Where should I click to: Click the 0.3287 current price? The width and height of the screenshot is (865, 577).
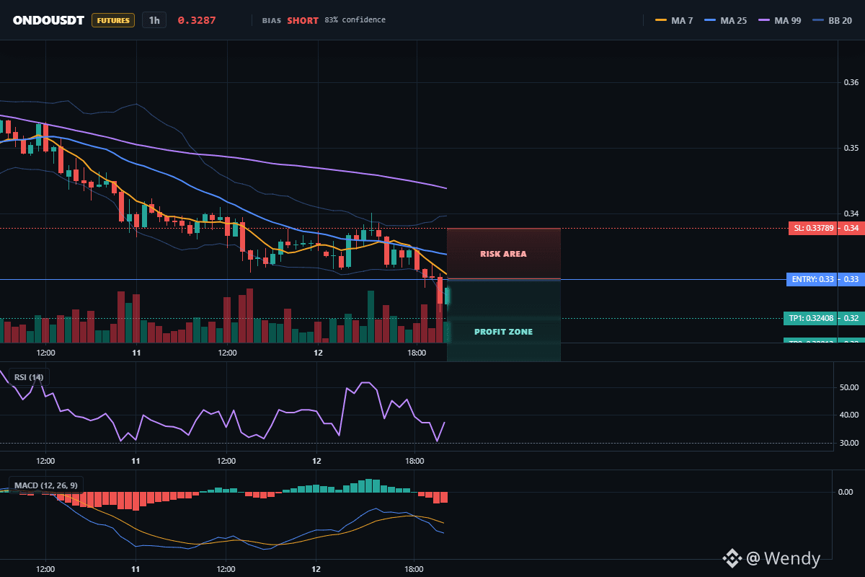pyautogui.click(x=197, y=20)
